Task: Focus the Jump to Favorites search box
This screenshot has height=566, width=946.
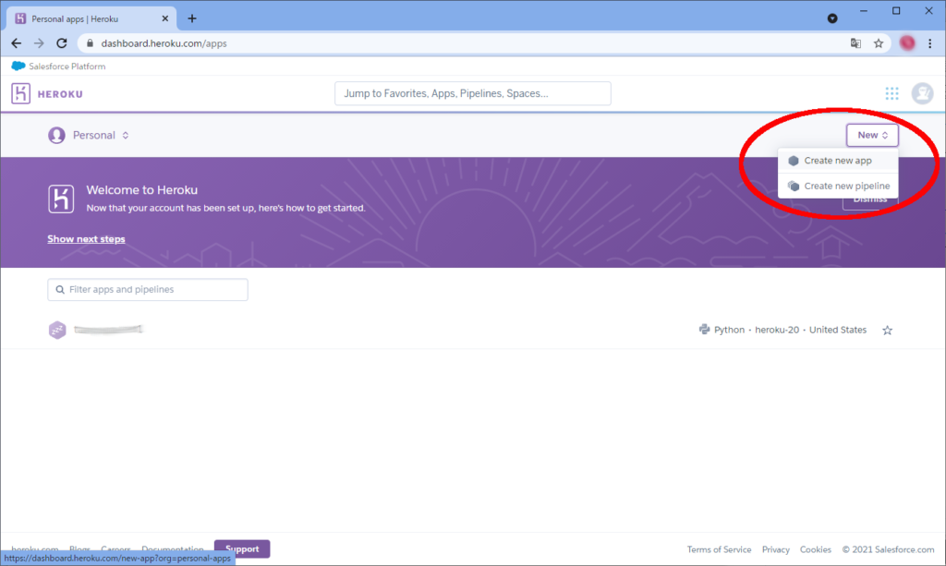Action: (472, 93)
